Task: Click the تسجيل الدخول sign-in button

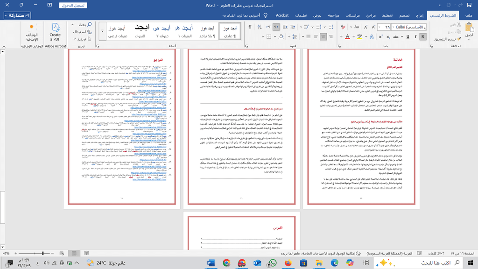Action: pos(73,5)
